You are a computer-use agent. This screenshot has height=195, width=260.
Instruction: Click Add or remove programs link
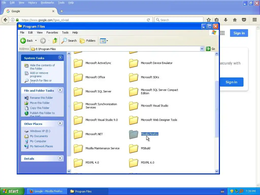(39, 75)
